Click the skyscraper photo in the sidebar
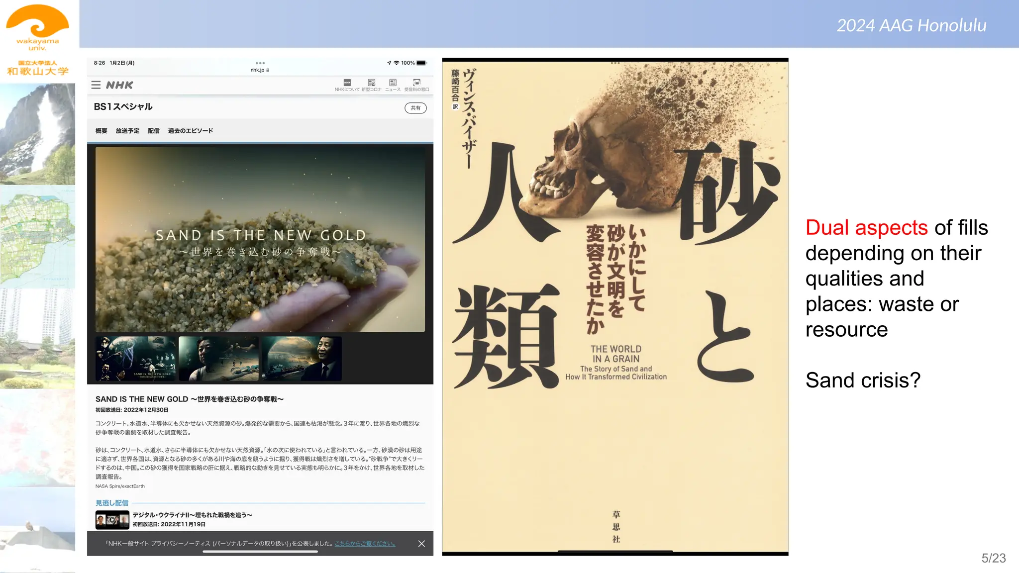The width and height of the screenshot is (1019, 573). (38, 339)
